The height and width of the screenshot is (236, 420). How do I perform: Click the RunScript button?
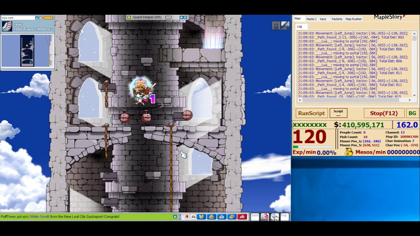tap(311, 113)
